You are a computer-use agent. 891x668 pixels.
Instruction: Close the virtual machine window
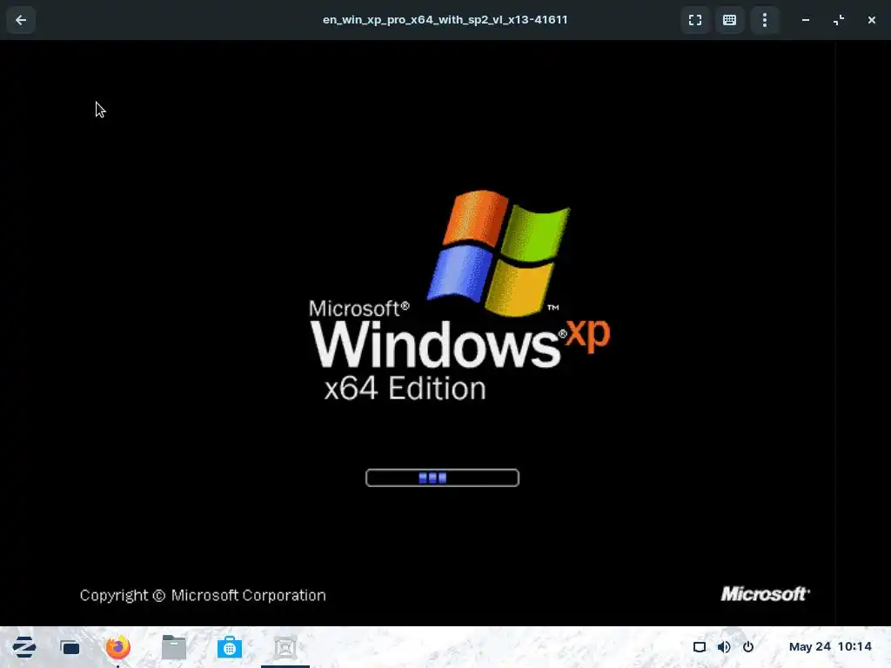click(872, 20)
